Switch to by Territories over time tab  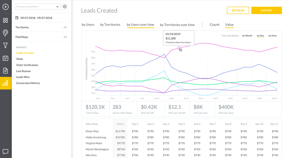(x=177, y=25)
